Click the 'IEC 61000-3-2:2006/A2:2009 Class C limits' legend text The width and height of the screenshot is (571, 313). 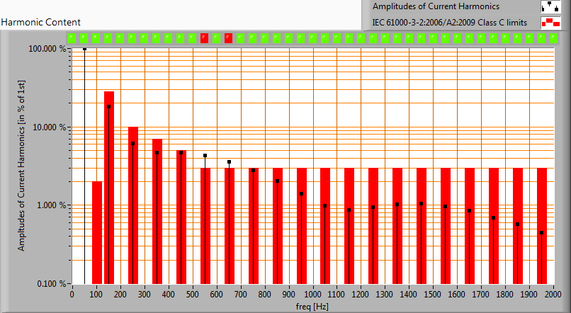(x=449, y=23)
